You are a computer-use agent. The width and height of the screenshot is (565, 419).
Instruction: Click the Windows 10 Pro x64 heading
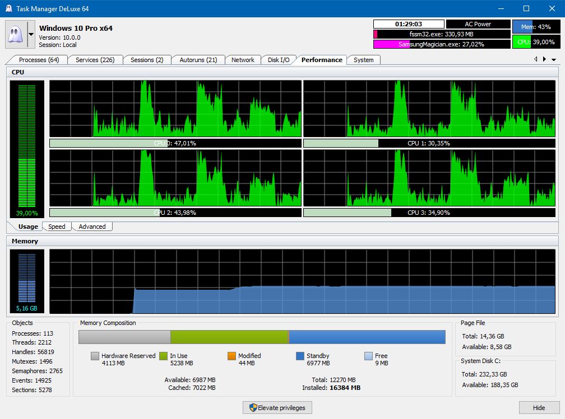pyautogui.click(x=76, y=28)
